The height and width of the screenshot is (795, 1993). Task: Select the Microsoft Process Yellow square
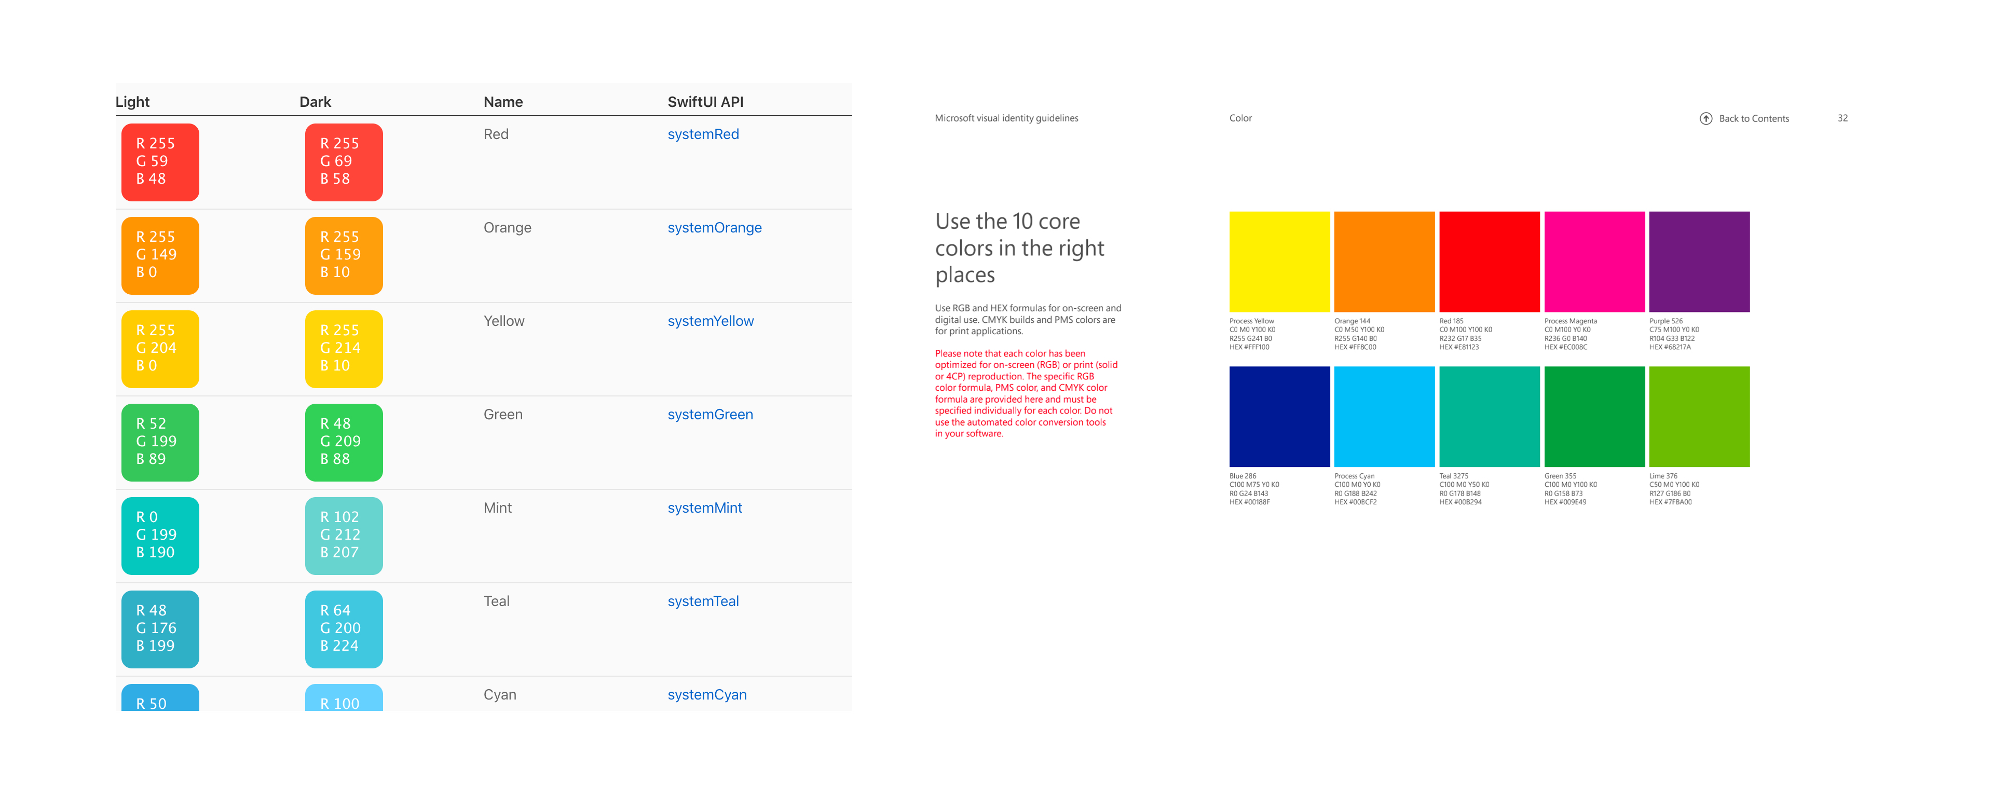coord(1279,262)
